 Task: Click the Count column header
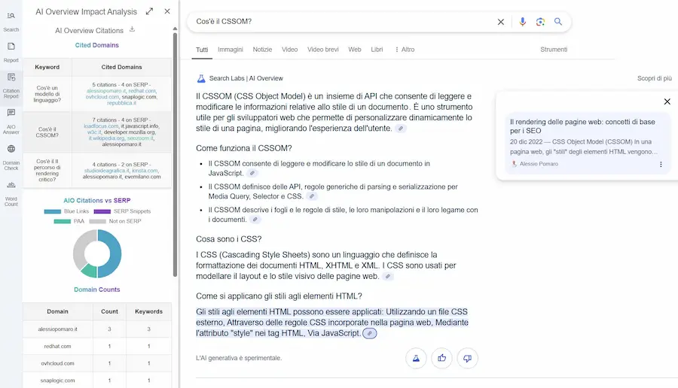(109, 311)
